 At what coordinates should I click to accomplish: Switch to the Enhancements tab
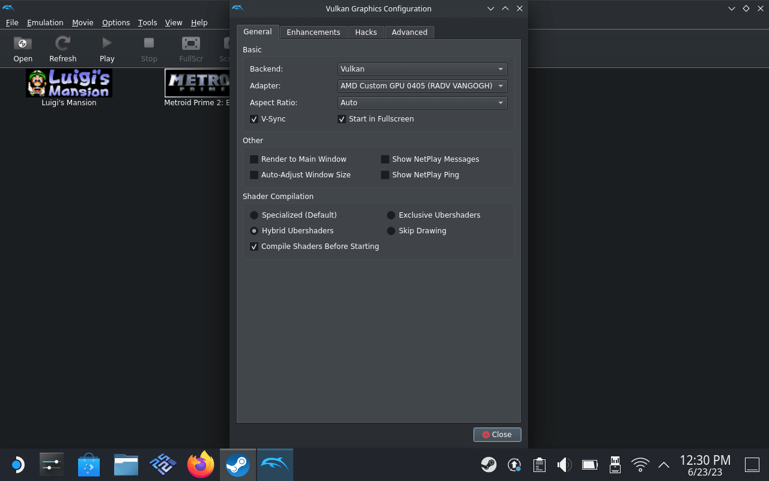click(x=313, y=32)
